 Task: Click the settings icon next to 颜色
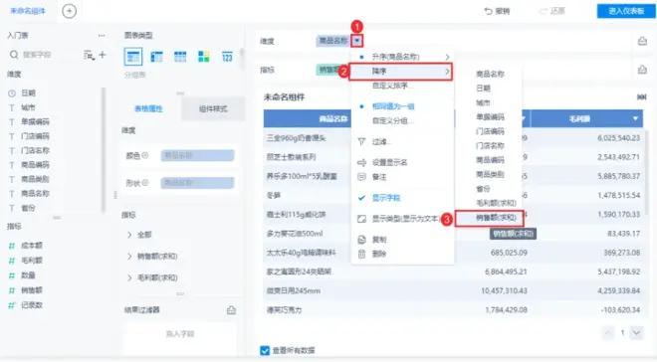145,155
